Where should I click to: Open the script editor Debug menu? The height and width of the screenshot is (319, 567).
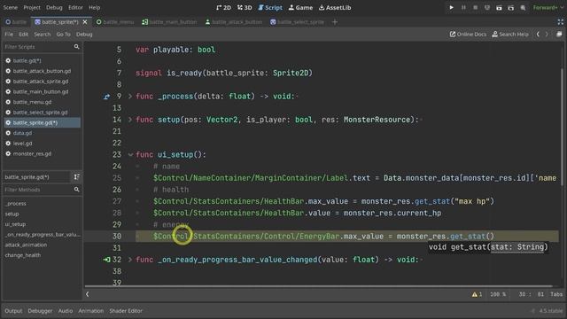(84, 35)
